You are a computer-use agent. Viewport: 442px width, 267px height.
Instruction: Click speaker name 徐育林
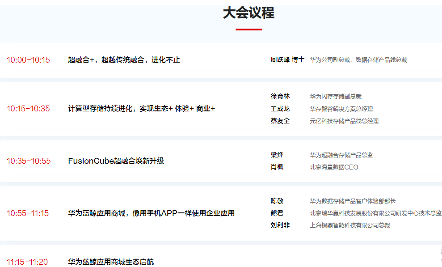280,96
